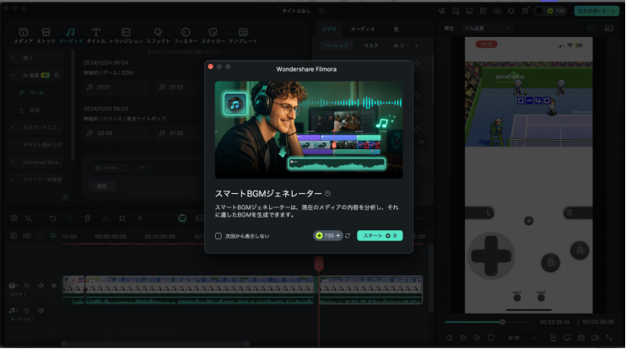Open the トランジション (Transitions) icon
626x349 pixels.
pyautogui.click(x=126, y=32)
